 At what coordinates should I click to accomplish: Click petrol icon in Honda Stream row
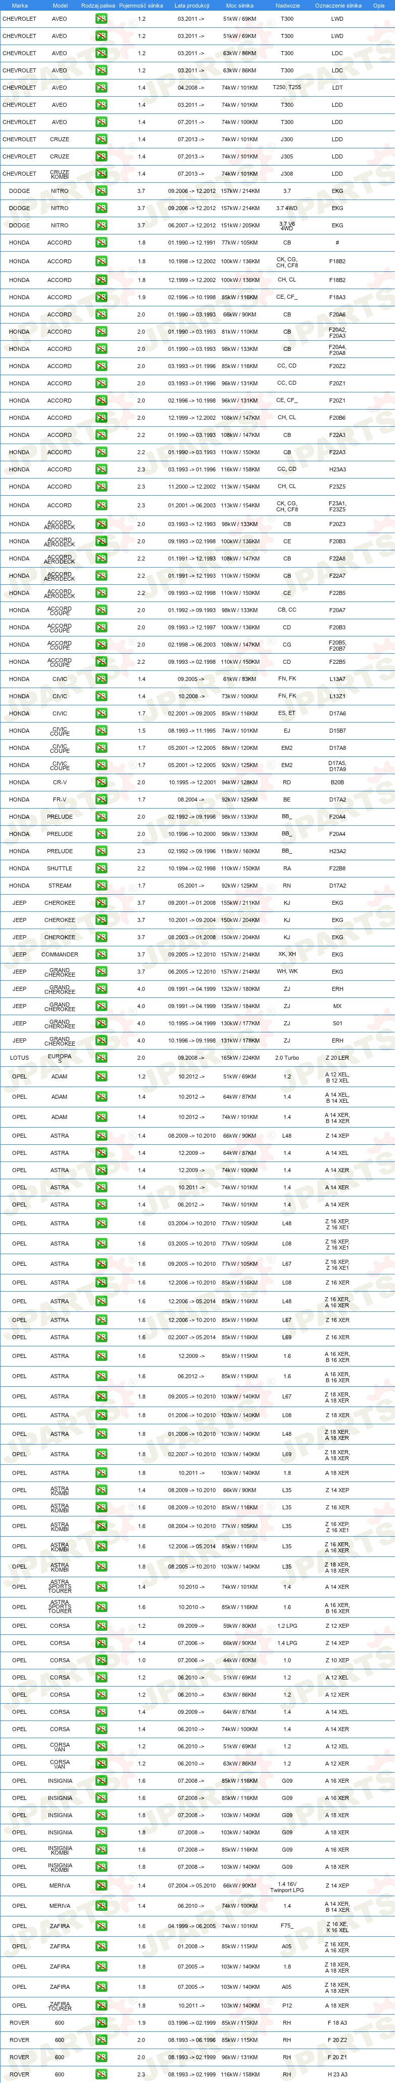coord(101,886)
